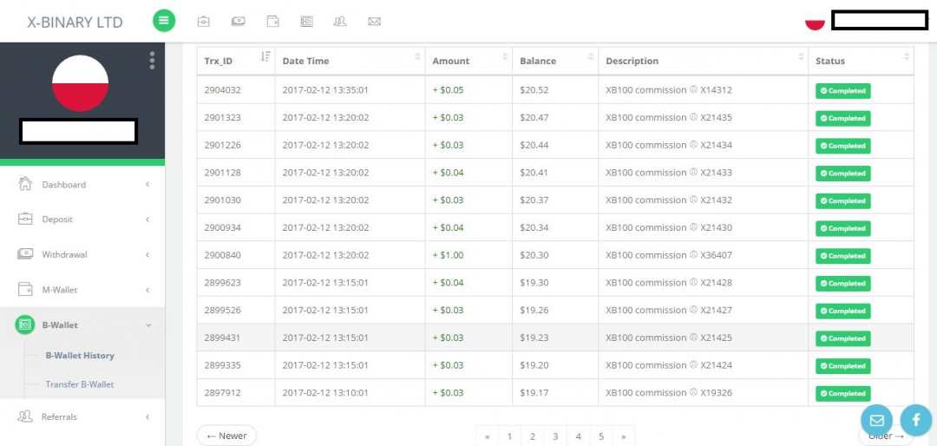Expand the Dashboard sidebar chevron
937x446 pixels.
(147, 185)
